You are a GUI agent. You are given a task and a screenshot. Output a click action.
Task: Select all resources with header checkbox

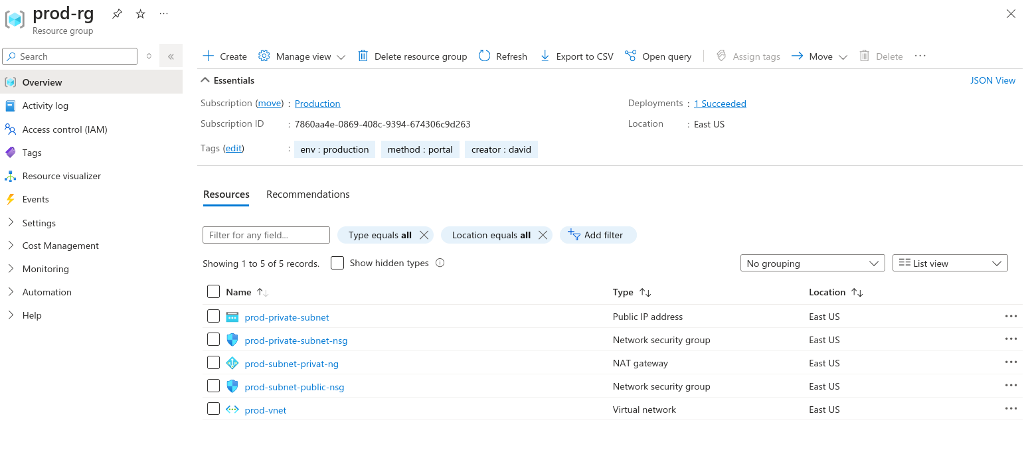click(x=213, y=291)
